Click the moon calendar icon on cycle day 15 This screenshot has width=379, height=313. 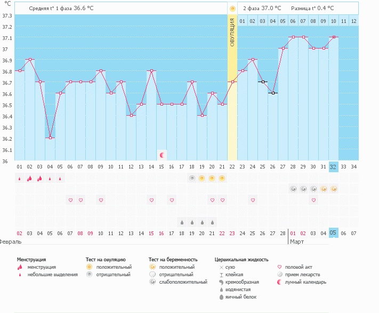[162, 155]
